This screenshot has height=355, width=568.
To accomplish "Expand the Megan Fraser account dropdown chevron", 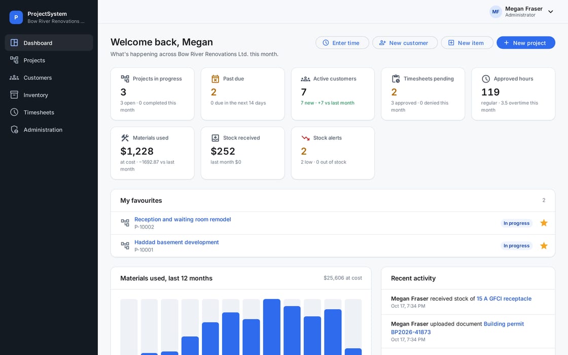I will [551, 12].
